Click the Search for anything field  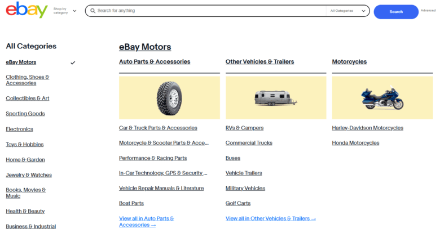[x=209, y=11]
